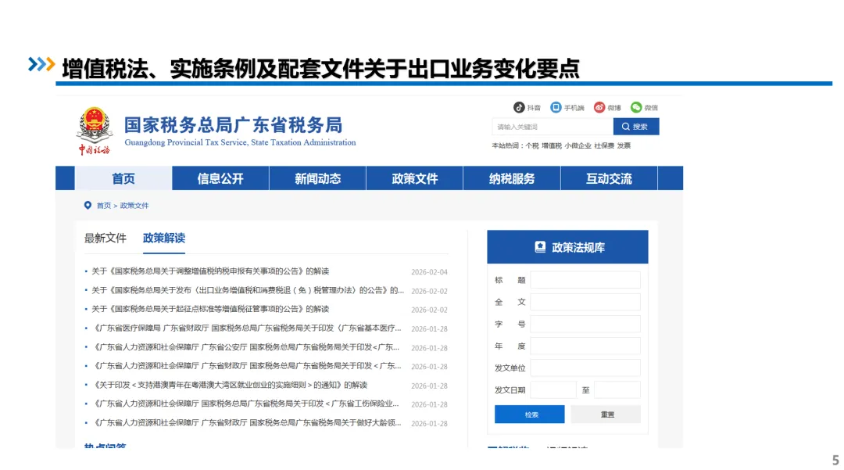This screenshot has height=470, width=844.
Task: Click the 年度 input field
Action: [x=585, y=346]
